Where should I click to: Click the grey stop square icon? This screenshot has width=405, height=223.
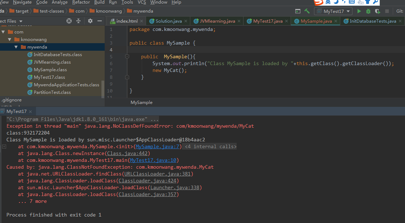coord(387,11)
